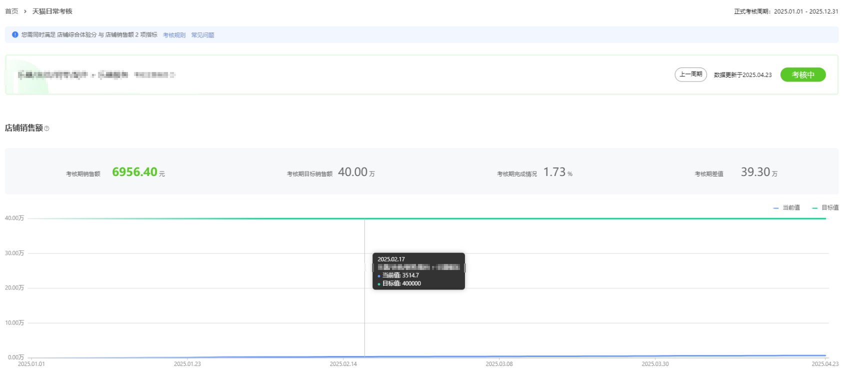The width and height of the screenshot is (848, 373).
Task: Click the blue info icon in notice bar
Action: click(x=15, y=35)
